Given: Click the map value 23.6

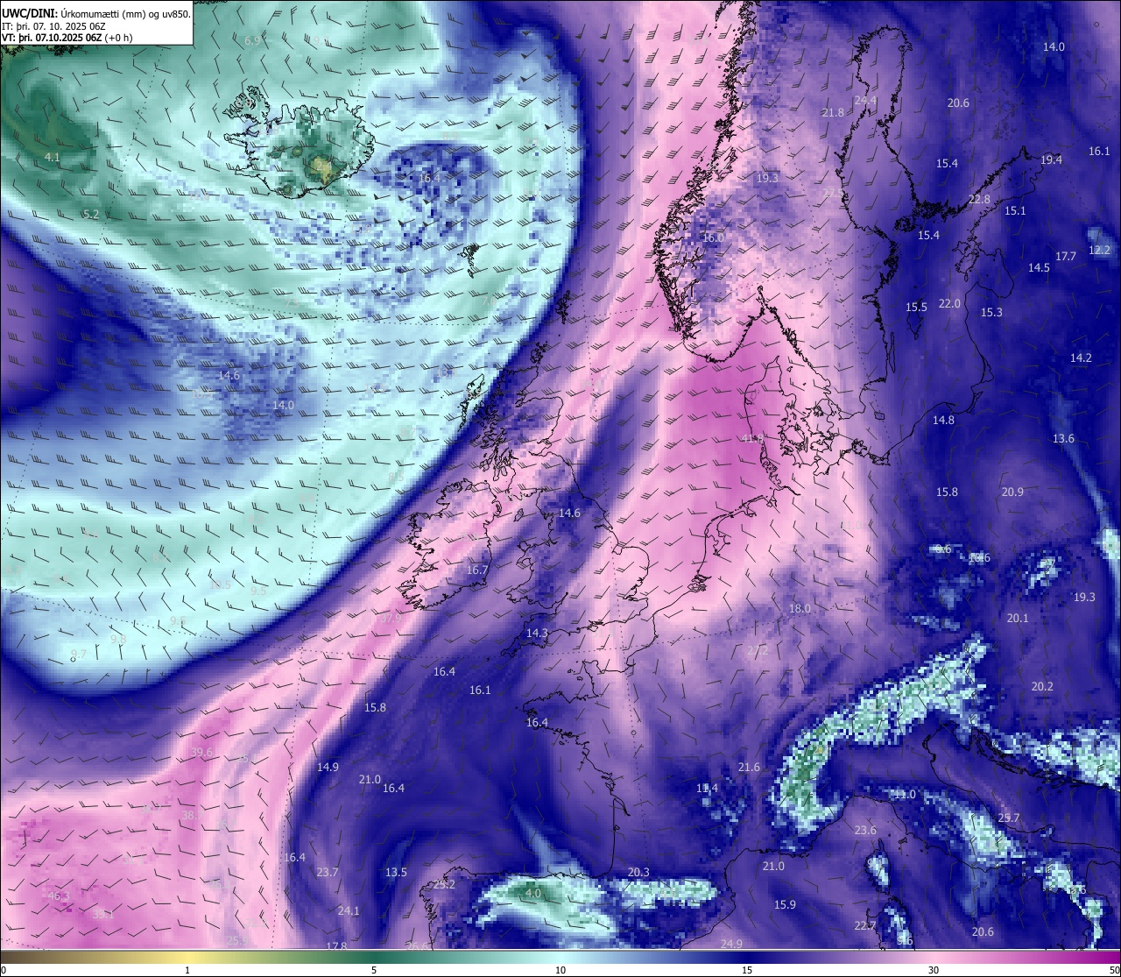Looking at the screenshot, I should [x=865, y=830].
